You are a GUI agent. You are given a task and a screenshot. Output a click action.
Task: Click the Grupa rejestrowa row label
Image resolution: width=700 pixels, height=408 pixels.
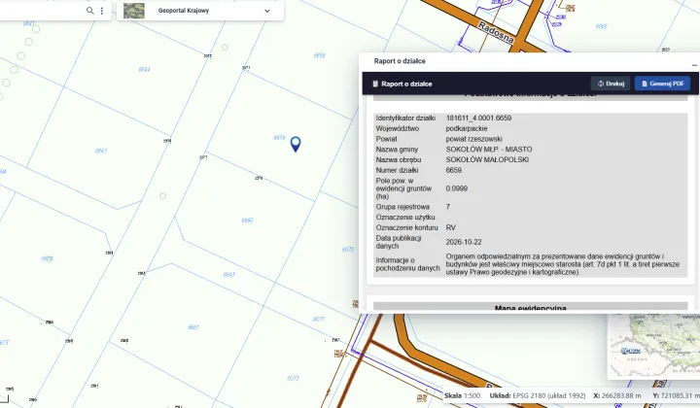point(402,207)
